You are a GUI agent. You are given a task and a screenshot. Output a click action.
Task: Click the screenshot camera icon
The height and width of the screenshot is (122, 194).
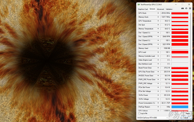tap(183, 8)
